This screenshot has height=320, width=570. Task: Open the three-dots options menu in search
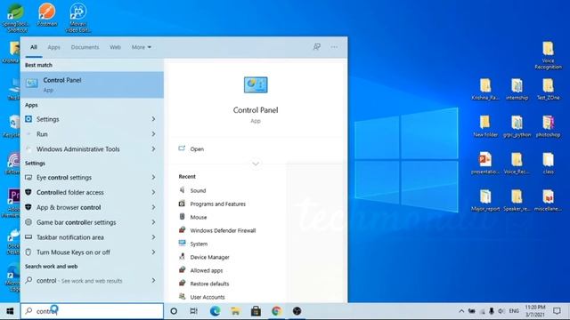tap(334, 47)
